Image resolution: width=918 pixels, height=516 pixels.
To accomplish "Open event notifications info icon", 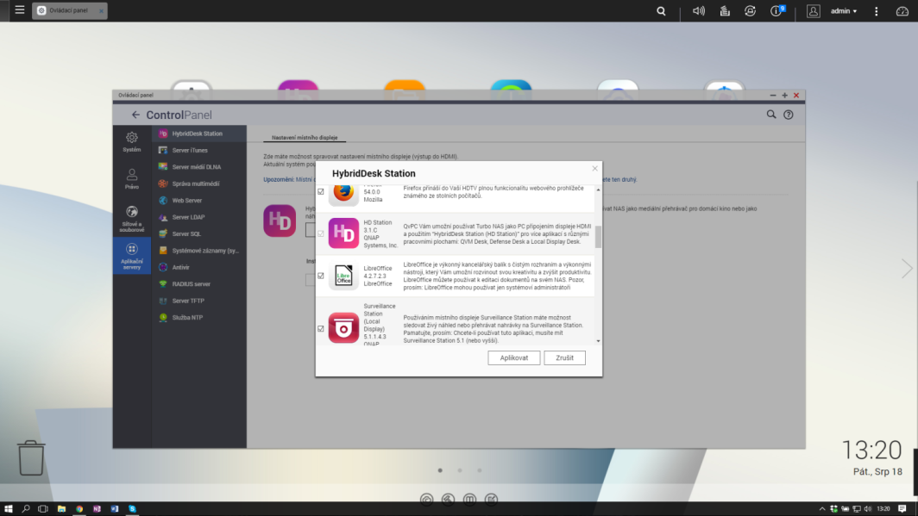I will coord(777,11).
